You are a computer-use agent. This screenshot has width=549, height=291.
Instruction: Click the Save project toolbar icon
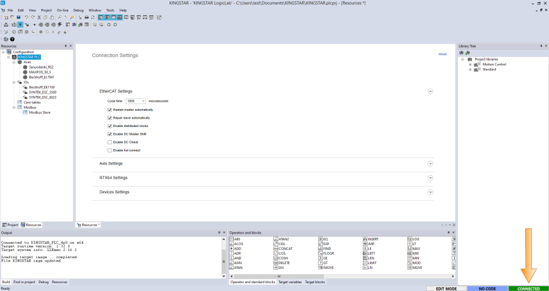(18, 17)
